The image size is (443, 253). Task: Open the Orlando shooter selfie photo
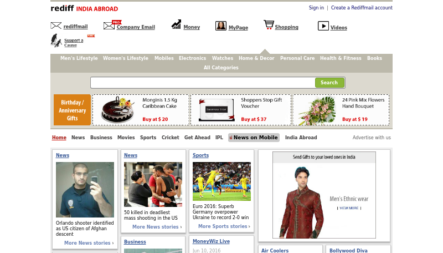(x=85, y=190)
